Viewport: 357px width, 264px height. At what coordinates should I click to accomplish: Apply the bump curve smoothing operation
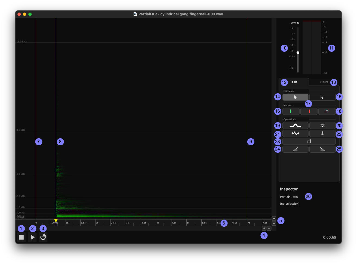click(x=295, y=126)
